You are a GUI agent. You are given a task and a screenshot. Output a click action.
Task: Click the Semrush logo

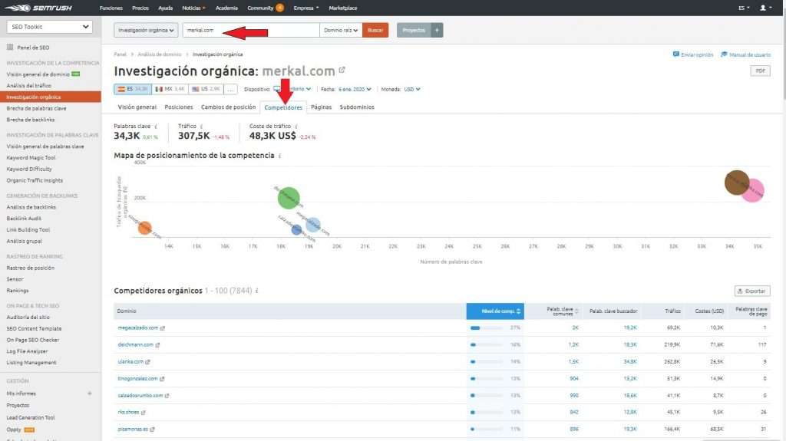point(38,8)
